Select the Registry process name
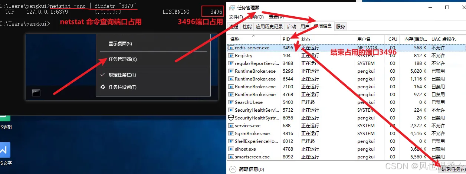The height and width of the screenshot is (174, 466). [243, 56]
